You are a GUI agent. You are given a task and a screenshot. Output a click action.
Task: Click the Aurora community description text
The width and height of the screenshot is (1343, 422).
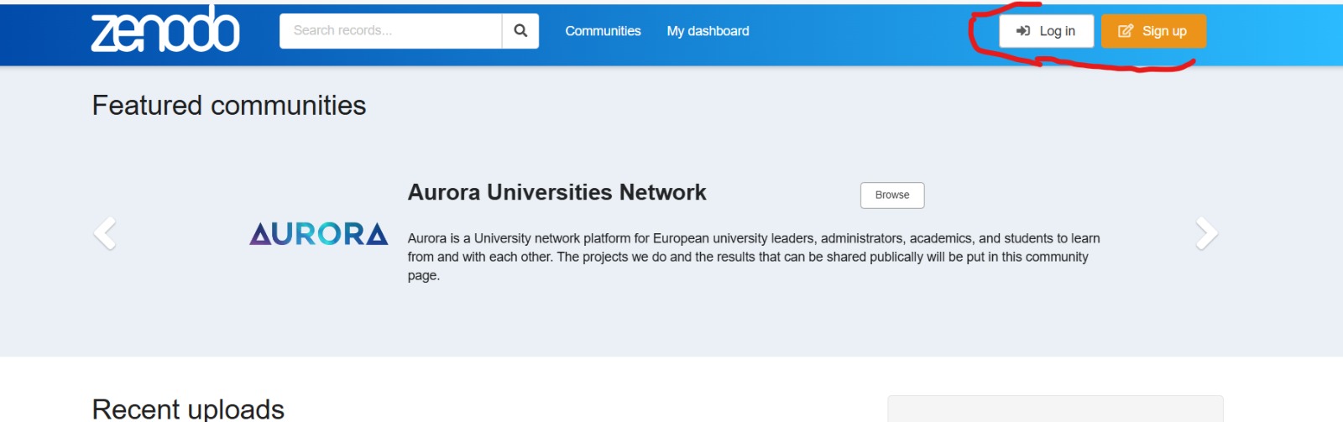pyautogui.click(x=753, y=257)
